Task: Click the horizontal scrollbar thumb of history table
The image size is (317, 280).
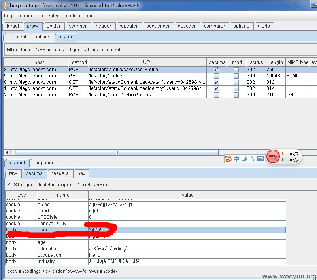Action: 117,152
